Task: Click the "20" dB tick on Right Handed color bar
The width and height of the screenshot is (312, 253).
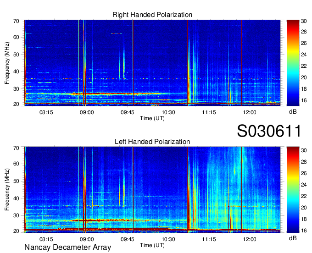Action: pyautogui.click(x=304, y=77)
